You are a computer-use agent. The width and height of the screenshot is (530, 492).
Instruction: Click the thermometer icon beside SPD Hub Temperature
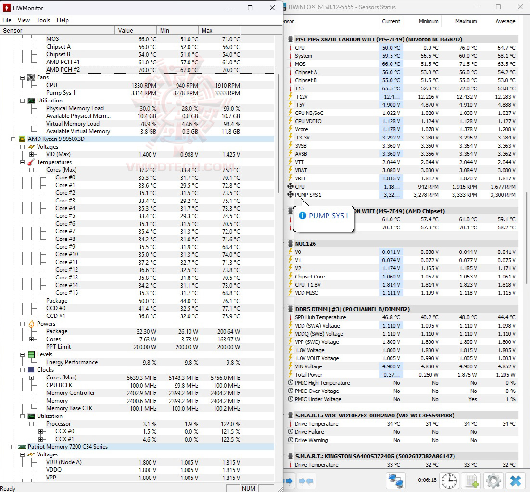[290, 317]
